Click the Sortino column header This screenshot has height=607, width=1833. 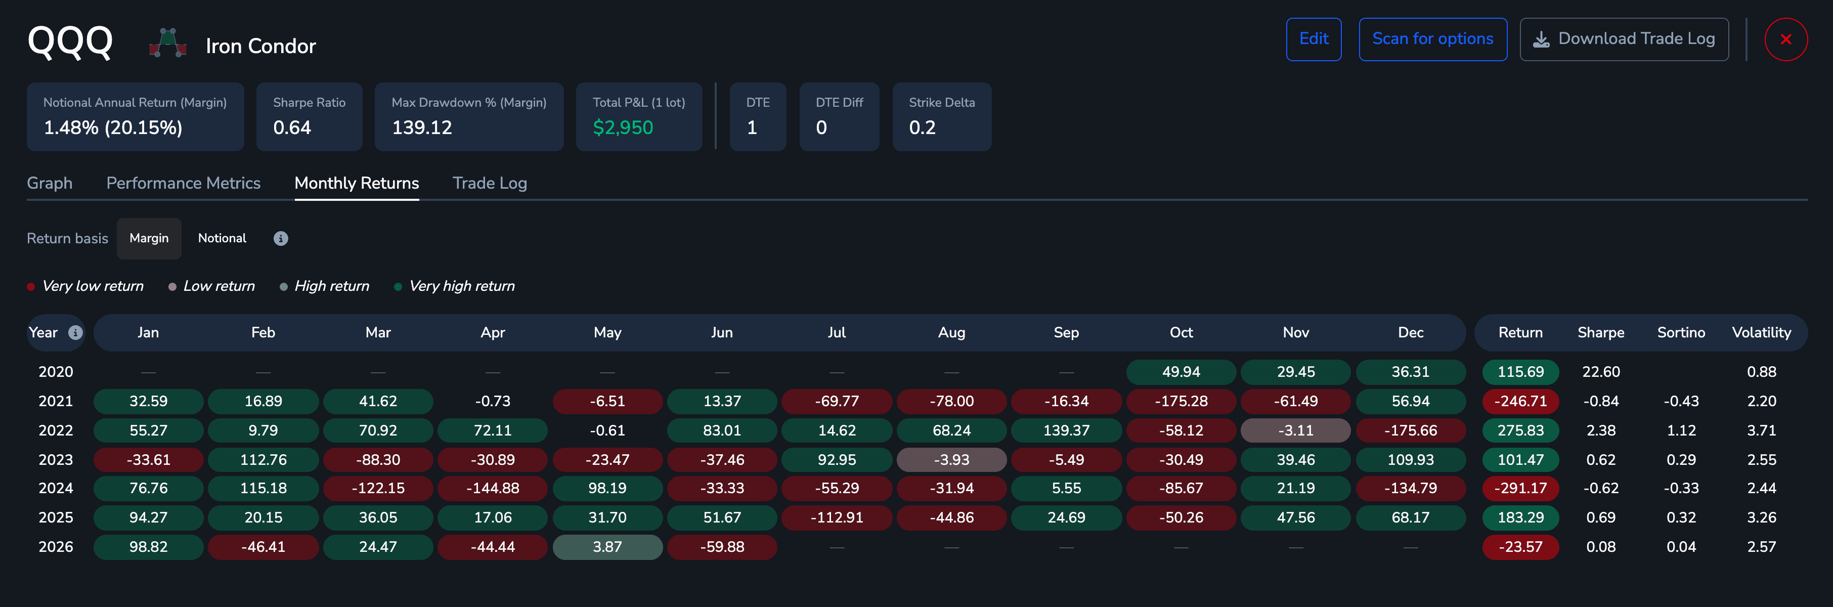point(1681,332)
